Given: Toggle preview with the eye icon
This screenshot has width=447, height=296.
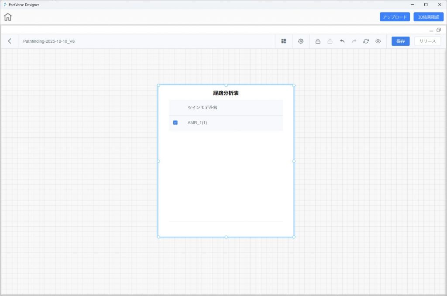Looking at the screenshot, I should click(378, 41).
